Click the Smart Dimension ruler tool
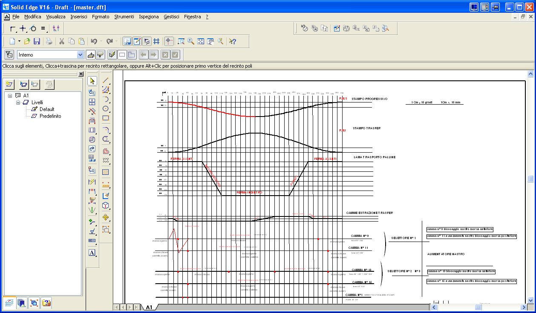The width and height of the screenshot is (536, 313). tap(106, 185)
